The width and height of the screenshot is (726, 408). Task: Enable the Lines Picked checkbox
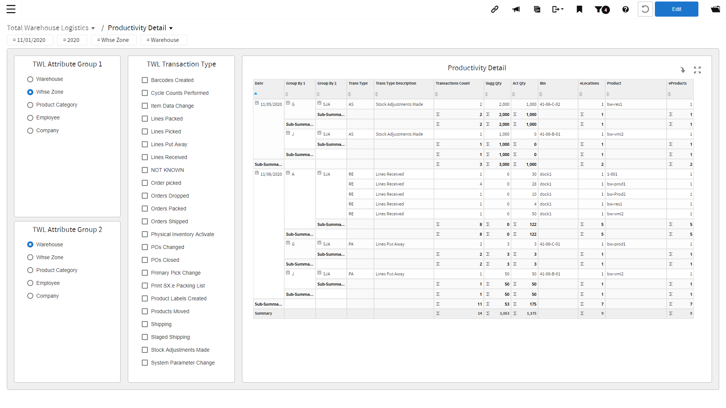click(x=144, y=131)
